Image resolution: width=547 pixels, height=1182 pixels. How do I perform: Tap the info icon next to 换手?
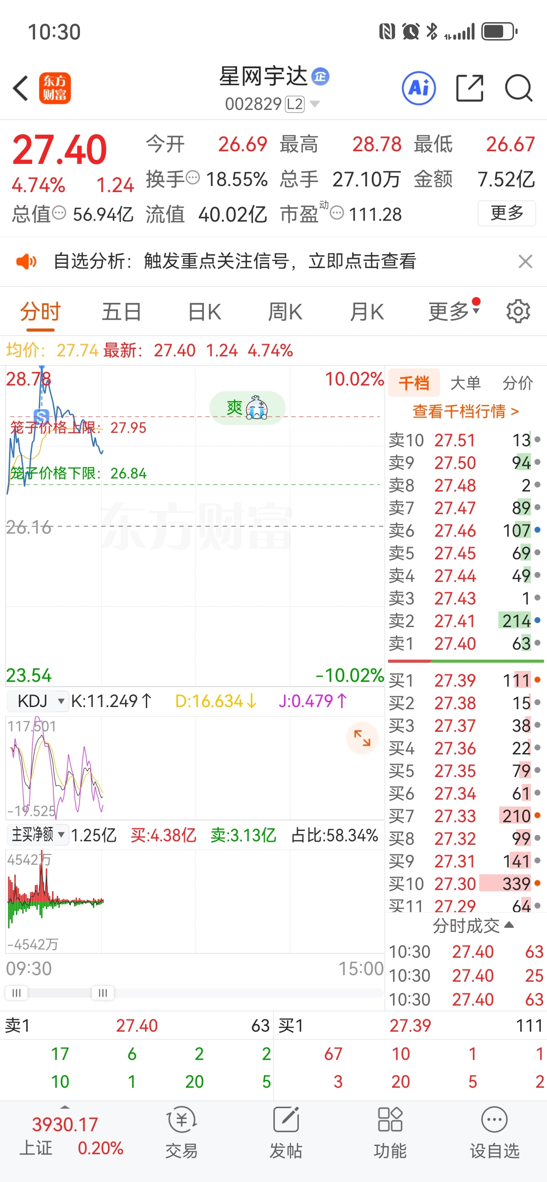point(193,177)
